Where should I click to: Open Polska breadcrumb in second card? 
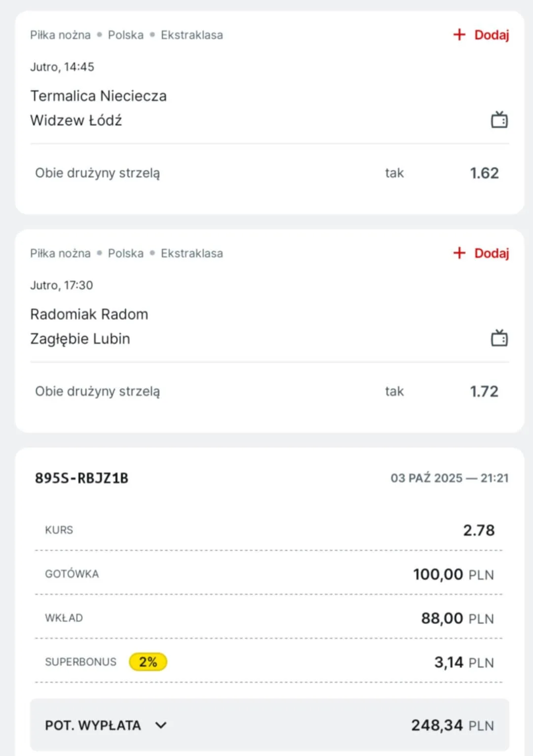(126, 253)
